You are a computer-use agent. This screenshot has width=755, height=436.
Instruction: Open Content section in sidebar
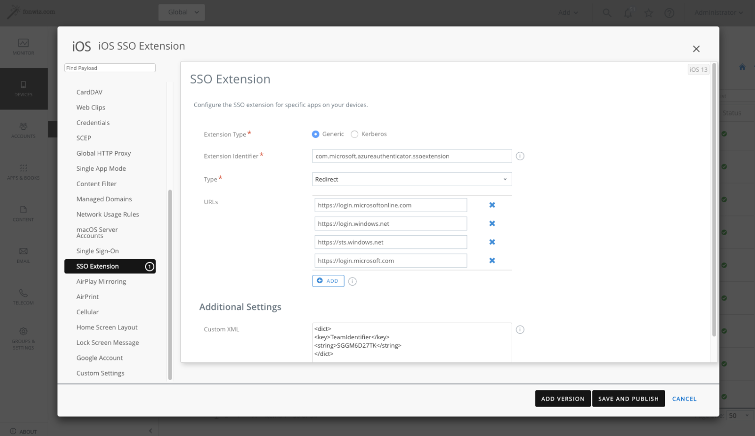tap(24, 214)
